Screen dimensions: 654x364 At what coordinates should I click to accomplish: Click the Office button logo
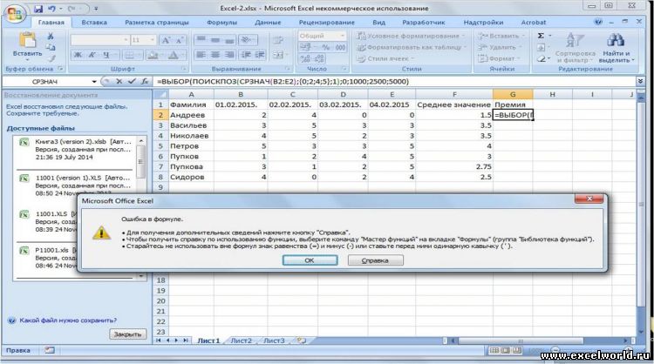coord(14,13)
